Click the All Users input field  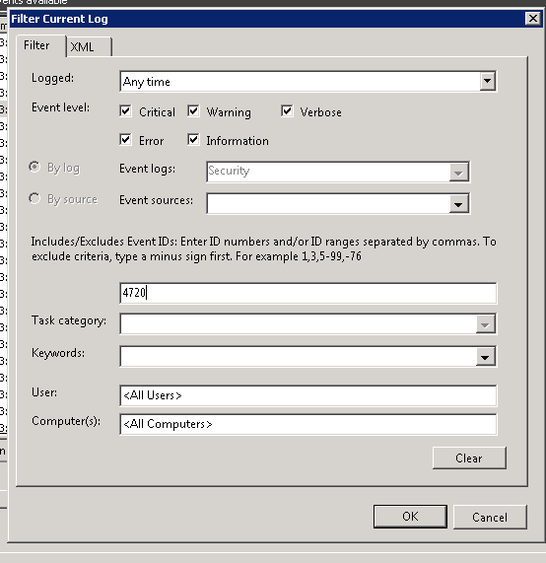tap(308, 395)
